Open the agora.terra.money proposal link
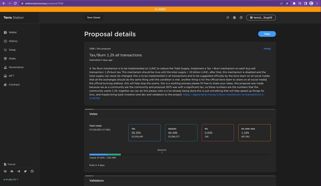Image resolution: width=321 pixels, height=186 pixels. (224, 95)
